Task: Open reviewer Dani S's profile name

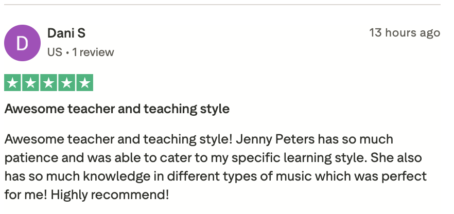Action: click(66, 33)
